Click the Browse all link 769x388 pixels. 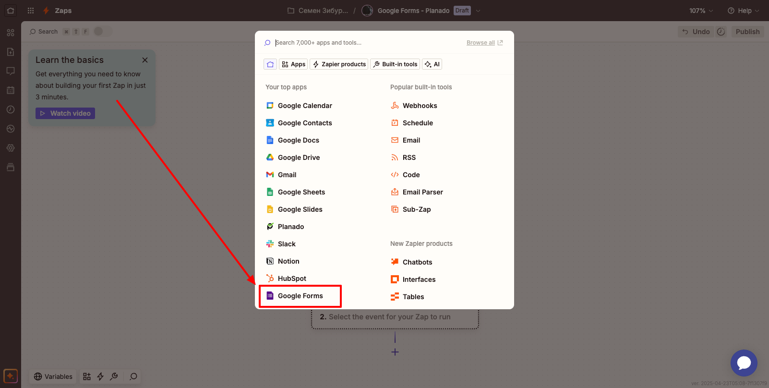[x=484, y=43]
